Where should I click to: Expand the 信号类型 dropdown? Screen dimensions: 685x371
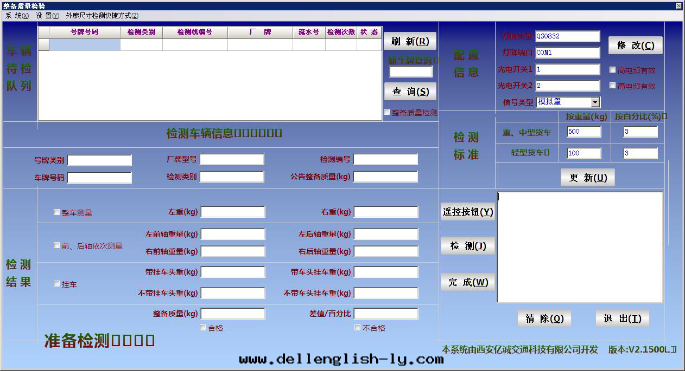[595, 102]
